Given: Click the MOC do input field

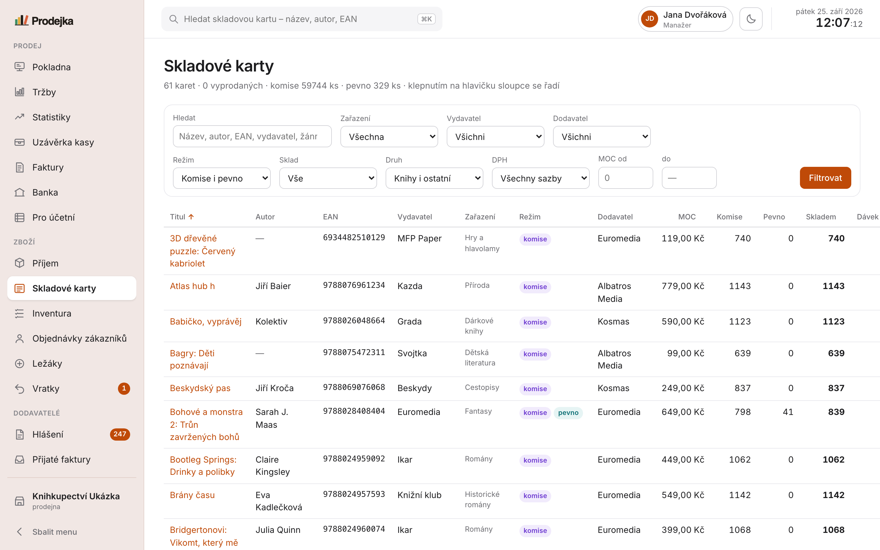Looking at the screenshot, I should 689,178.
